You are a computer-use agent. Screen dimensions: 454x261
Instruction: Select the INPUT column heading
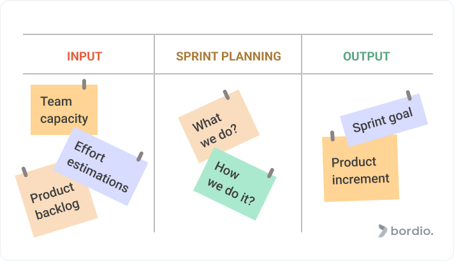pos(84,56)
